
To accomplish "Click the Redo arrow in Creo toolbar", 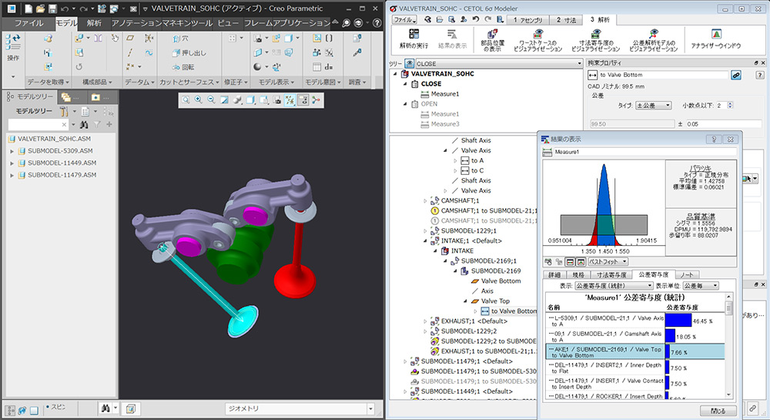I will click(83, 8).
